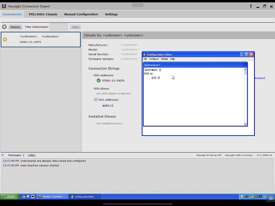Click the 'Remote IO Server Off' status text
This screenshot has height=206, width=275.
(209, 155)
